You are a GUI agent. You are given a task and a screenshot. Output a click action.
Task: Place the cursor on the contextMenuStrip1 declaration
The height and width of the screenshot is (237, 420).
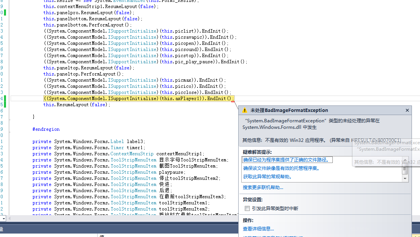tap(181, 154)
